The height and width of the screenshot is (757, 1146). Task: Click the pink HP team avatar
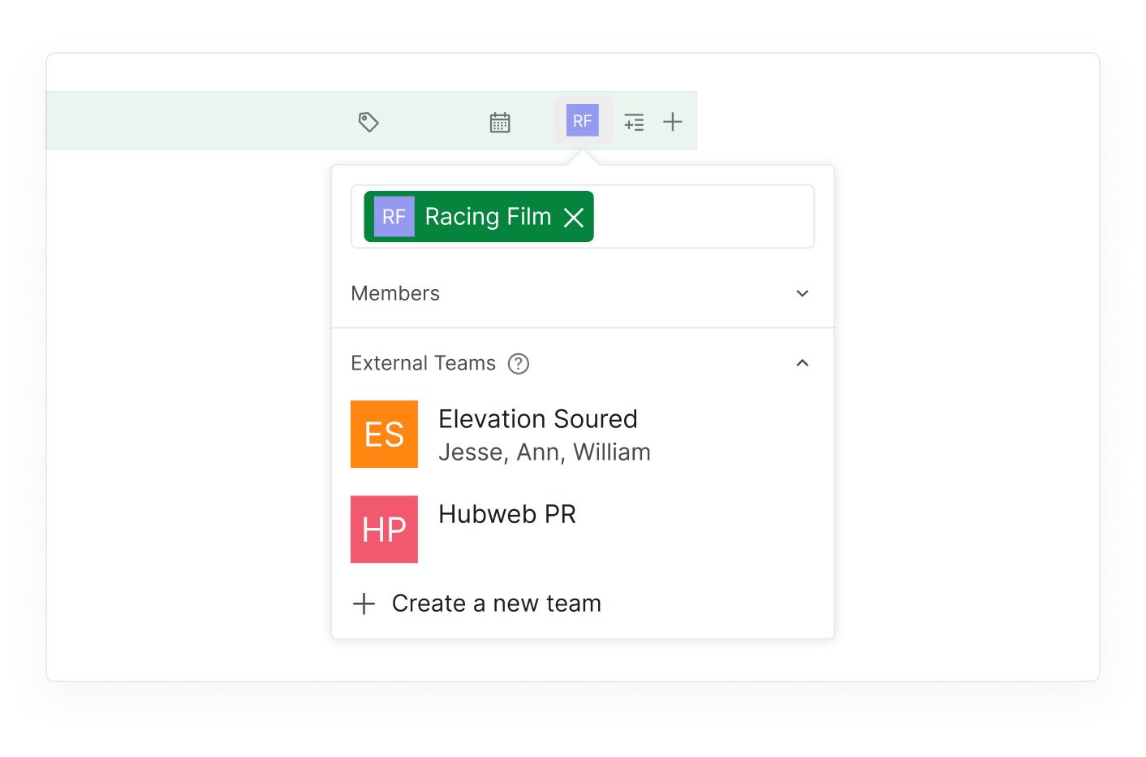(x=384, y=530)
